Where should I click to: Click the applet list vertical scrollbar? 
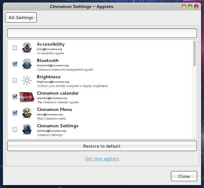click(194, 53)
